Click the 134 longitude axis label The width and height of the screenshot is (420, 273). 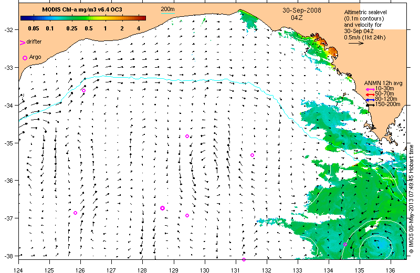329,270
